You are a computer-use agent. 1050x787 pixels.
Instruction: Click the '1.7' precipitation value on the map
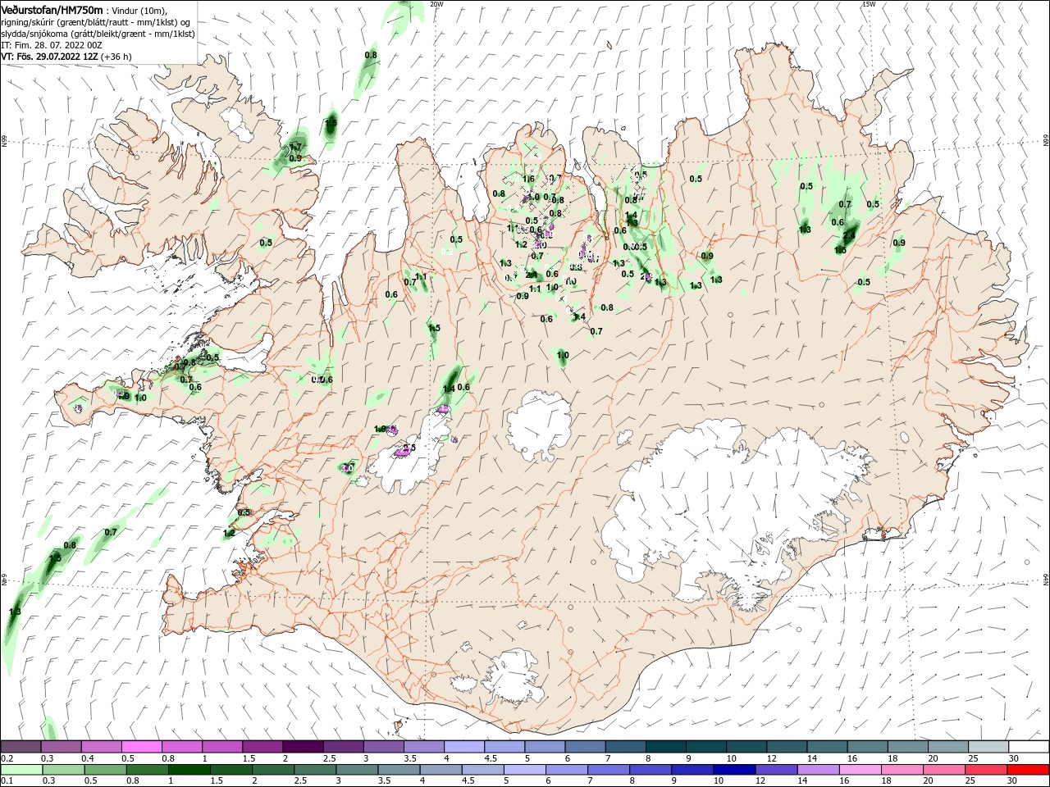tap(296, 147)
